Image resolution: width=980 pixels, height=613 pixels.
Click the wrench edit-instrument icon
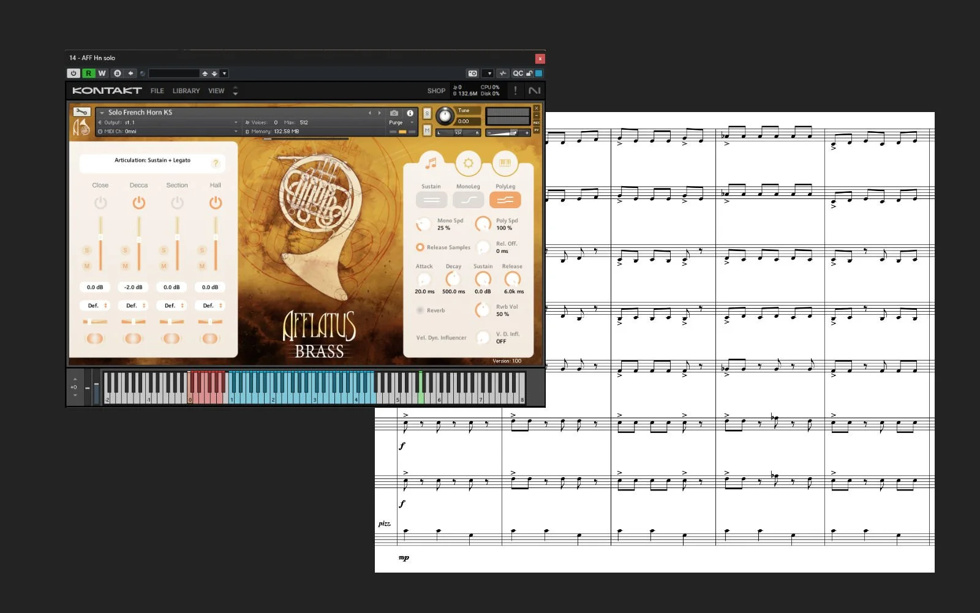tap(81, 112)
